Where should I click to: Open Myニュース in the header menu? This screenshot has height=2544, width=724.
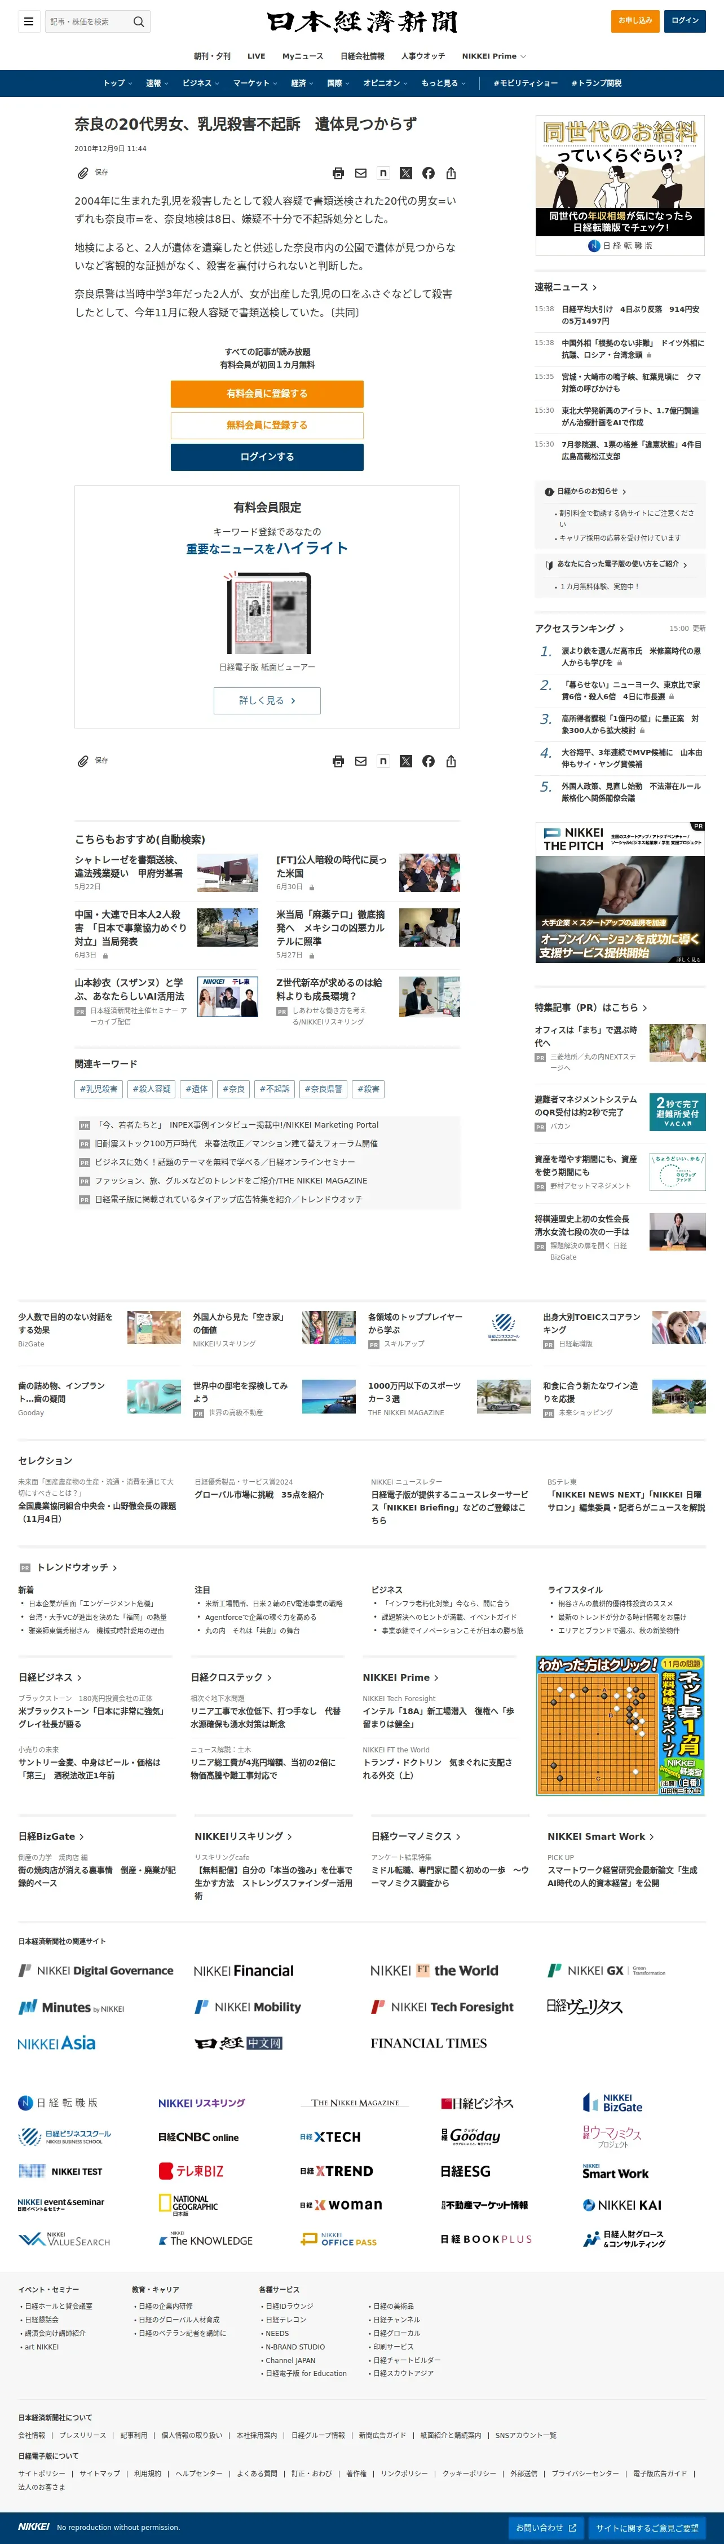pos(303,56)
